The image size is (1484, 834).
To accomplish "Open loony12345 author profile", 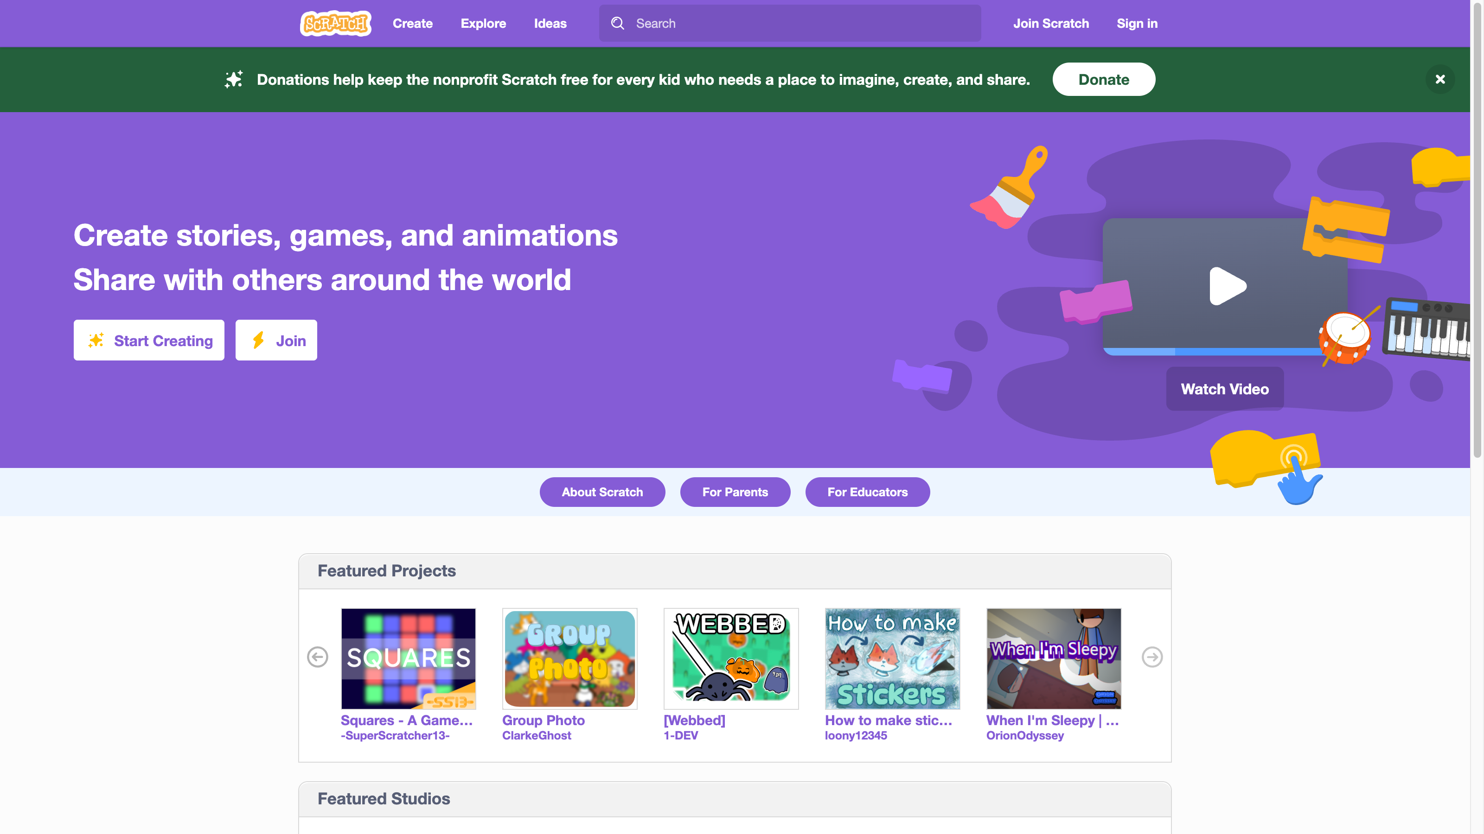I will point(856,736).
